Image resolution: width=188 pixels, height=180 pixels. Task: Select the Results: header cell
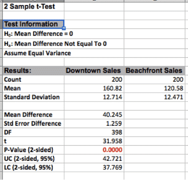tap(33, 70)
